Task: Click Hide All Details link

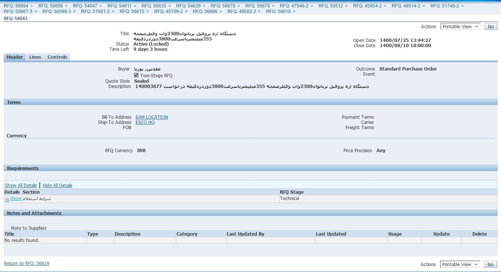Action: [x=57, y=186]
